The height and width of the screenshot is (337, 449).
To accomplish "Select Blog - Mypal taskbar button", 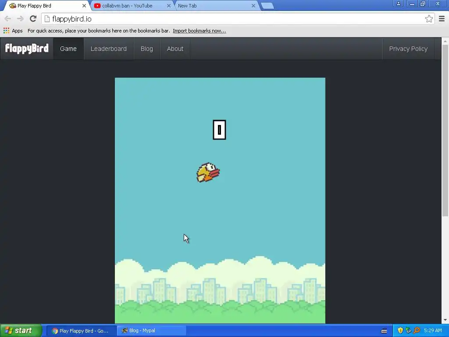I will click(x=152, y=331).
